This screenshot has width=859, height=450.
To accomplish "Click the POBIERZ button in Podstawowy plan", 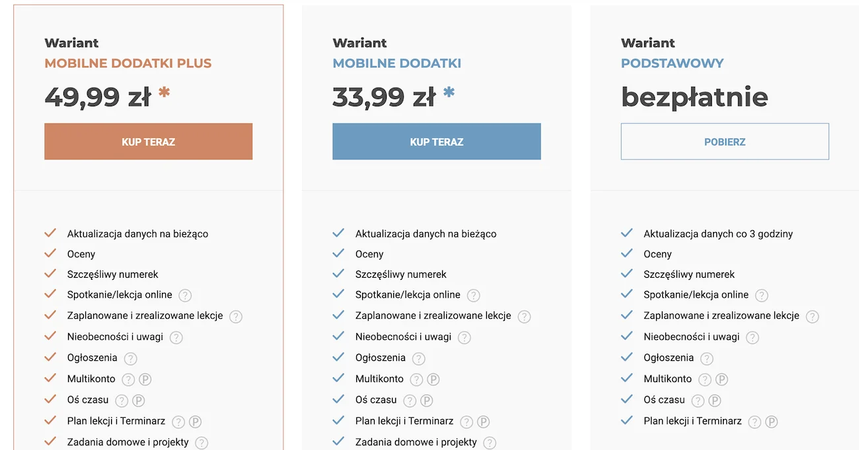I will (x=724, y=141).
